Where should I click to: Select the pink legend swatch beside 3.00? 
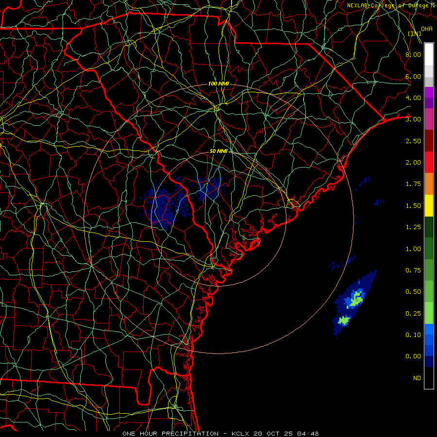pyautogui.click(x=429, y=119)
